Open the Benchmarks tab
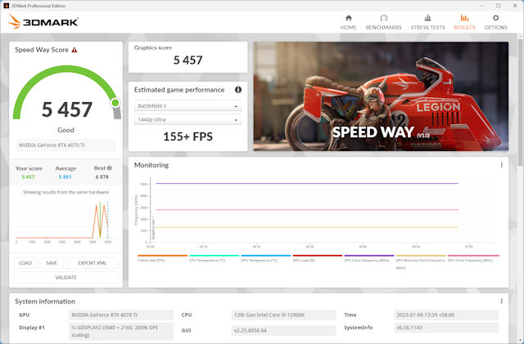The image size is (524, 344). [383, 22]
